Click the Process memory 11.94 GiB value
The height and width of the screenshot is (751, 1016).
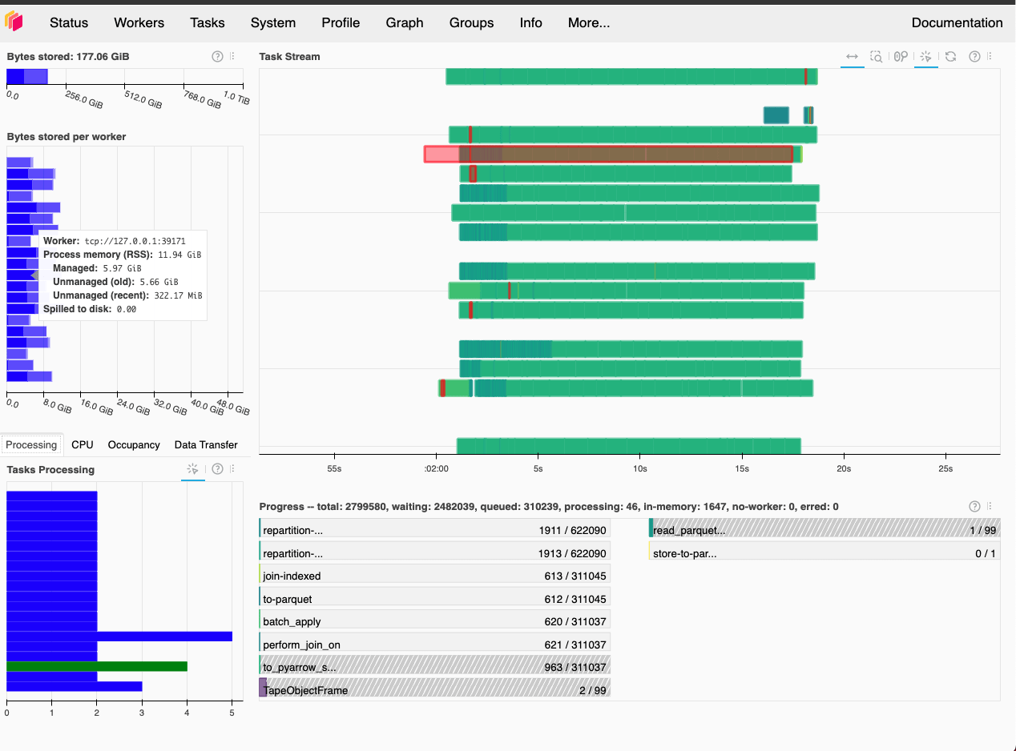pos(179,255)
